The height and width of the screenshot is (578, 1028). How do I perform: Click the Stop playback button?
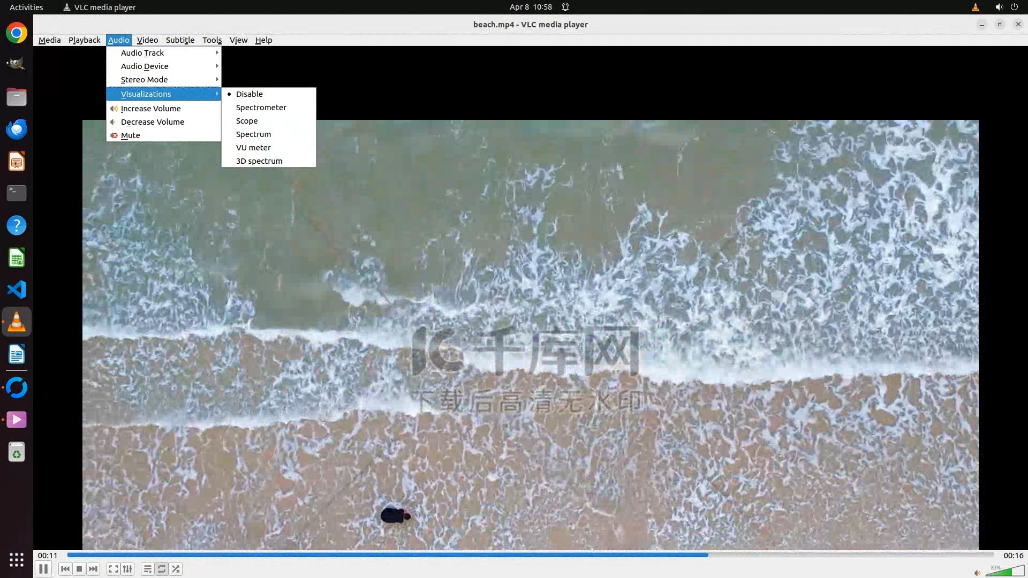[79, 569]
